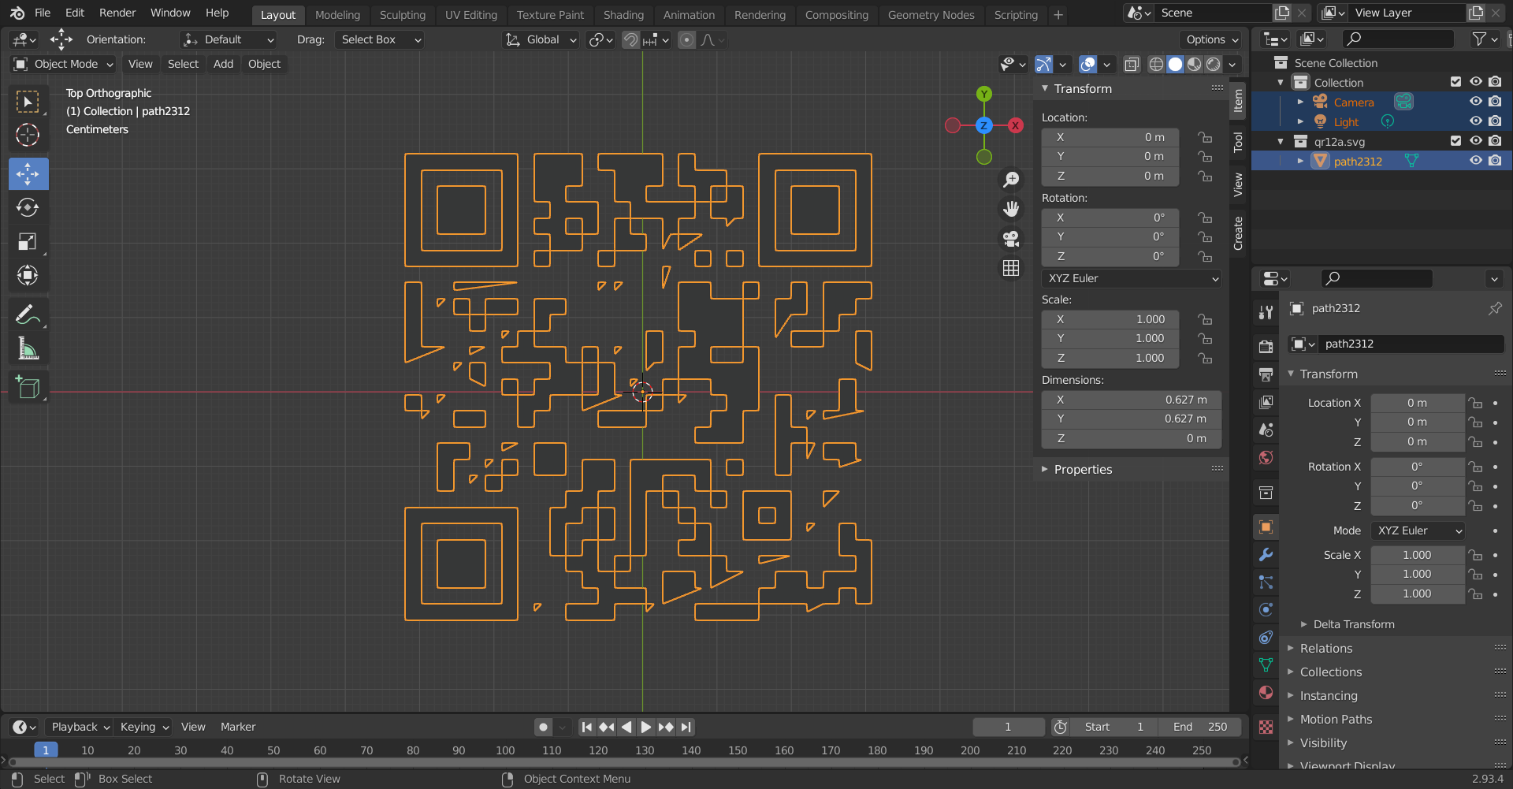
Task: Activate the Rotate tool
Action: pyautogui.click(x=28, y=207)
